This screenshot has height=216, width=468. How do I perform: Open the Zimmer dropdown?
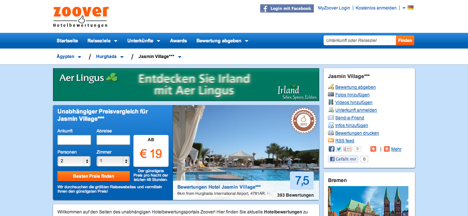pyautogui.click(x=113, y=161)
